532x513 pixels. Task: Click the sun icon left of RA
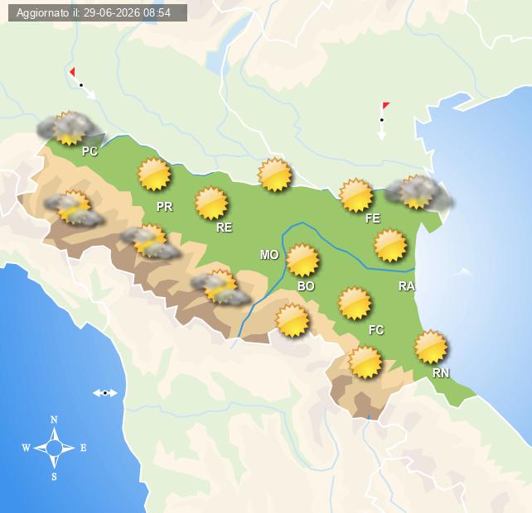point(390,245)
